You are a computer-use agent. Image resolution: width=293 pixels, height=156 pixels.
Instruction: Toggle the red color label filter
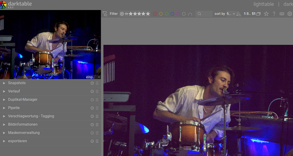pyautogui.click(x=155, y=14)
